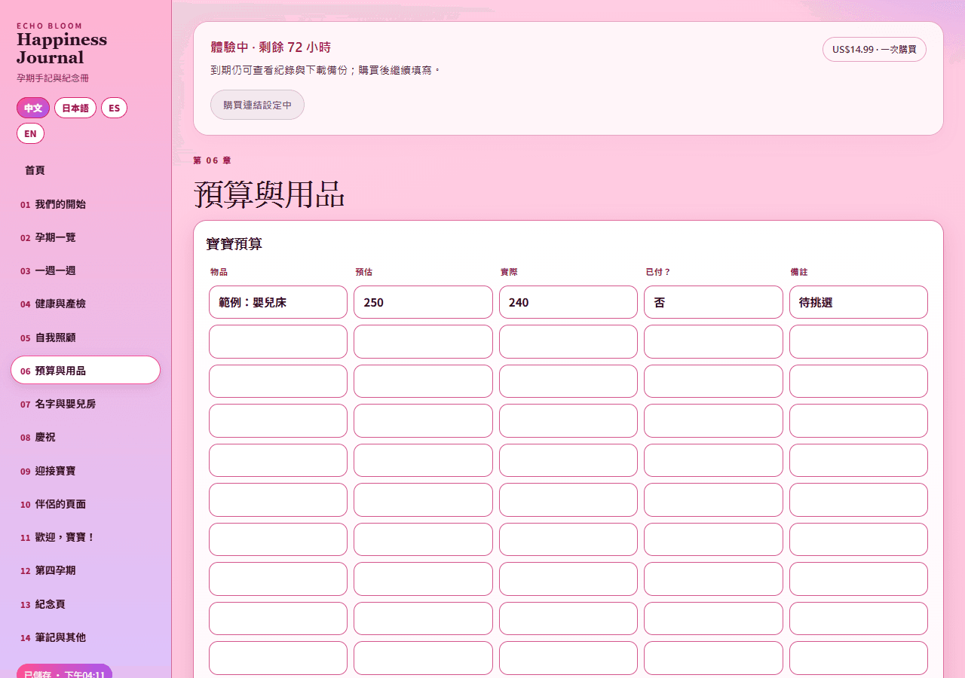
Task: Go to chapter 09 迎接寶寶
Action: pos(85,471)
